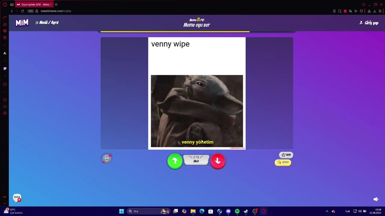Open tab islands workspace icon
Image resolution: width=385 pixels, height=216 pixels.
[12, 4]
